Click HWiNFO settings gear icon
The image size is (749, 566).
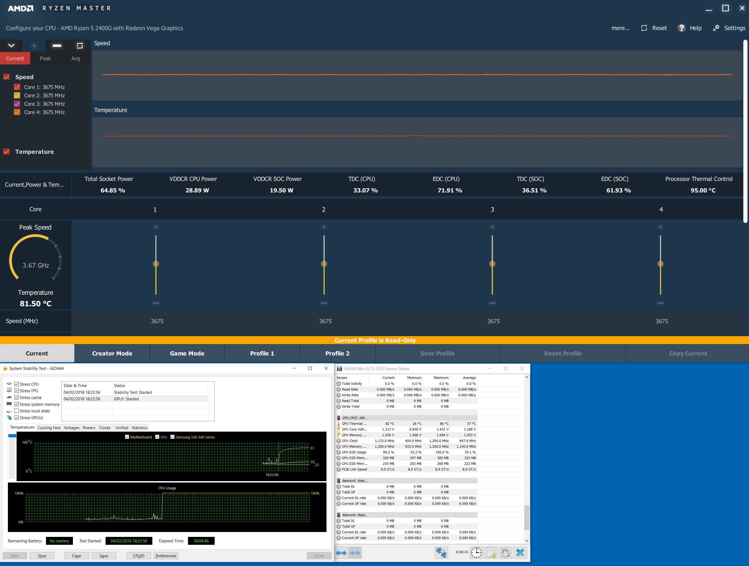505,553
